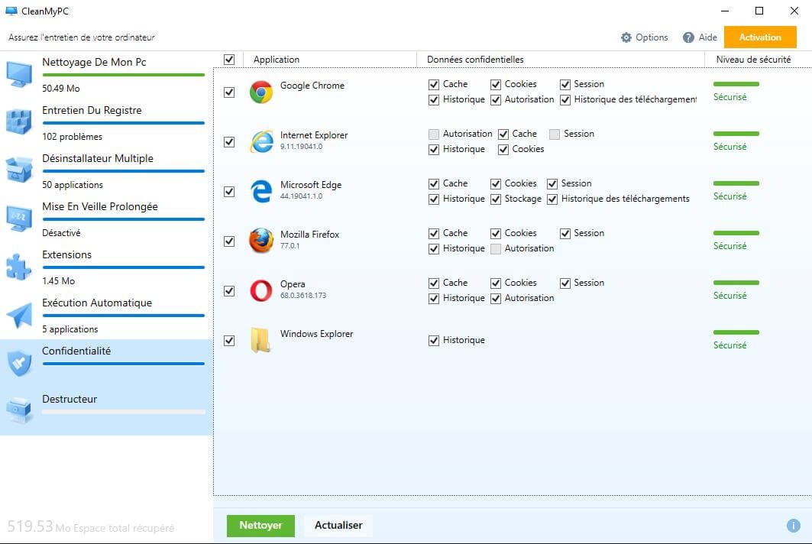Click the '102 problèmes' registry count
The height and width of the screenshot is (544, 812).
[x=72, y=137]
